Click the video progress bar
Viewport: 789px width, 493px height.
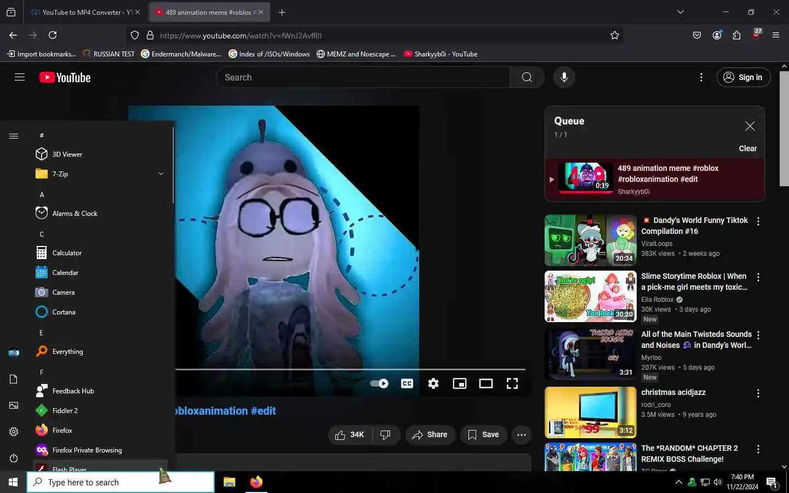pos(350,369)
